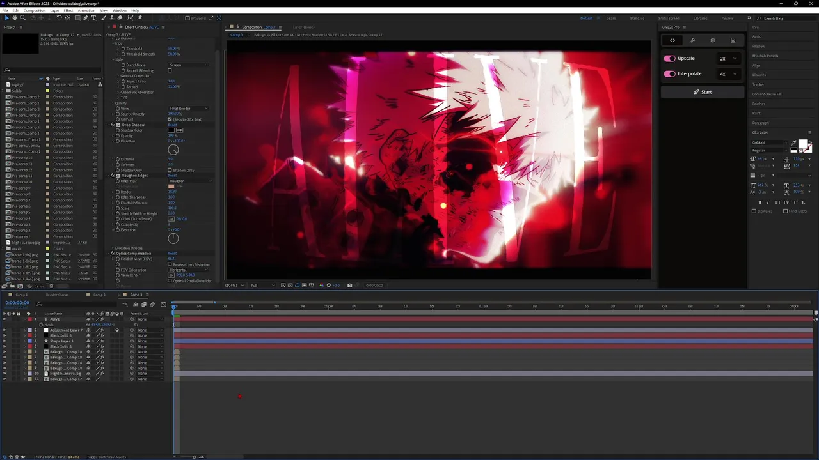Click the eyedropper in the Character panel

pyautogui.click(x=793, y=143)
